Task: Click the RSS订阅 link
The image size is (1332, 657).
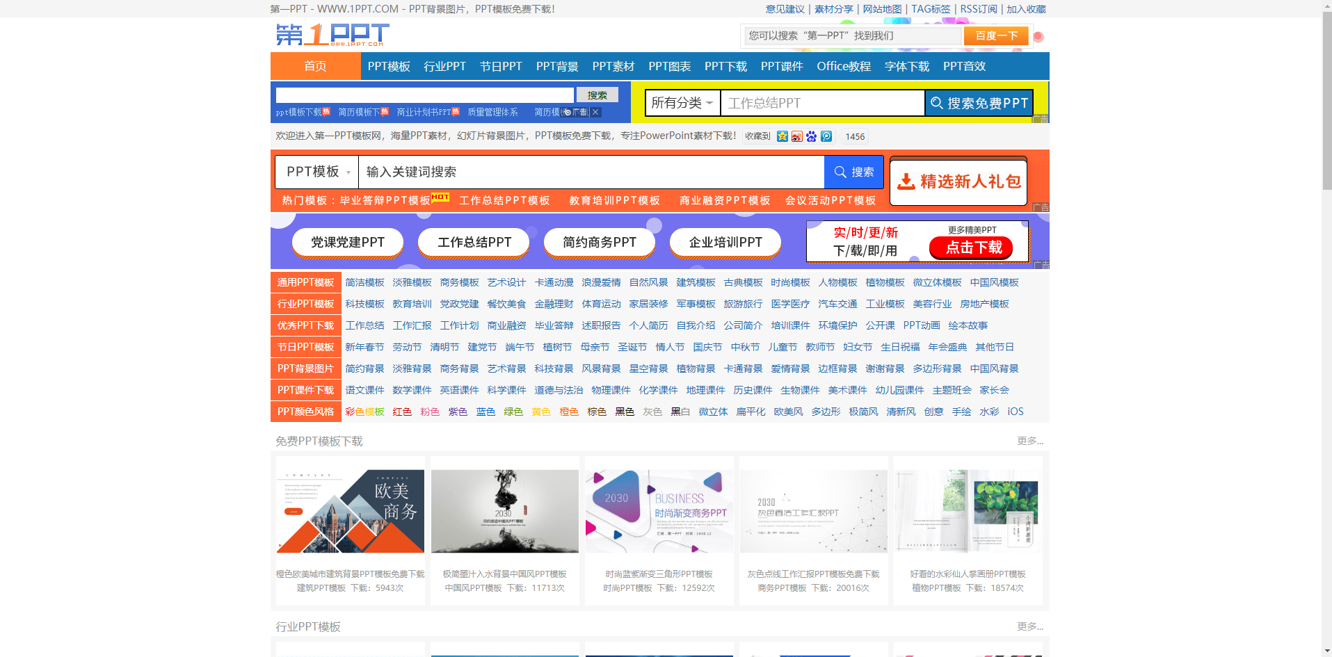Action: tap(979, 9)
